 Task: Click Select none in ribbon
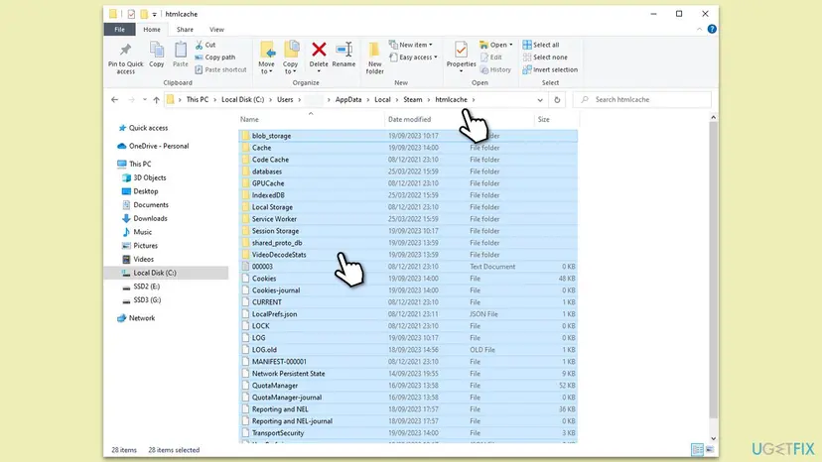(545, 58)
